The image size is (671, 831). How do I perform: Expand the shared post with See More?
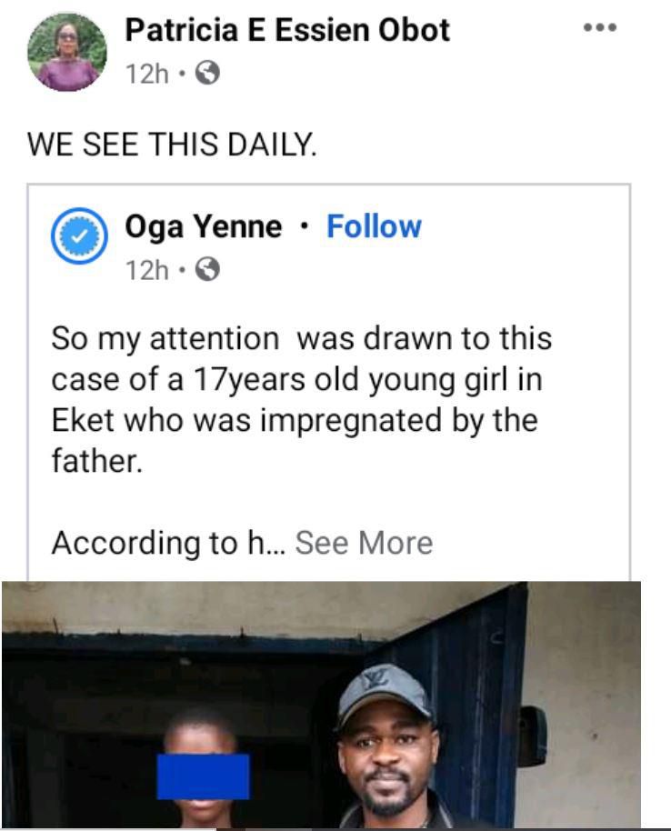(x=364, y=543)
